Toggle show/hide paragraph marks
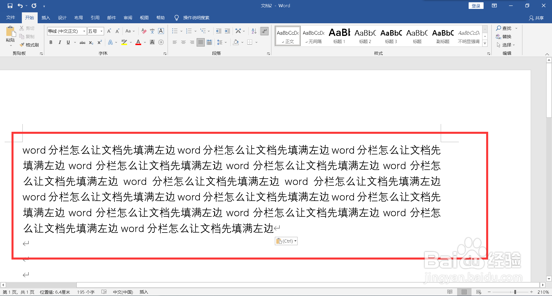Viewport: 552px width, 296px height. pos(264,31)
